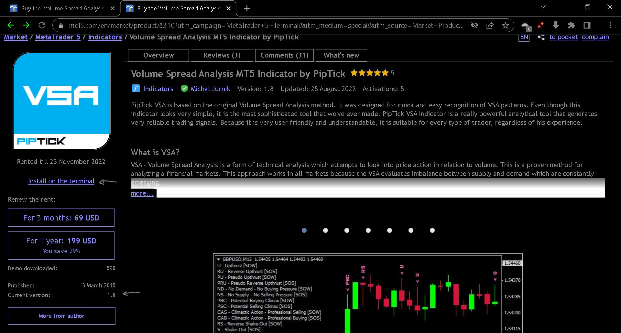Image resolution: width=621 pixels, height=333 pixels.
Task: Open the Comments (31) tab
Action: pyautogui.click(x=285, y=55)
